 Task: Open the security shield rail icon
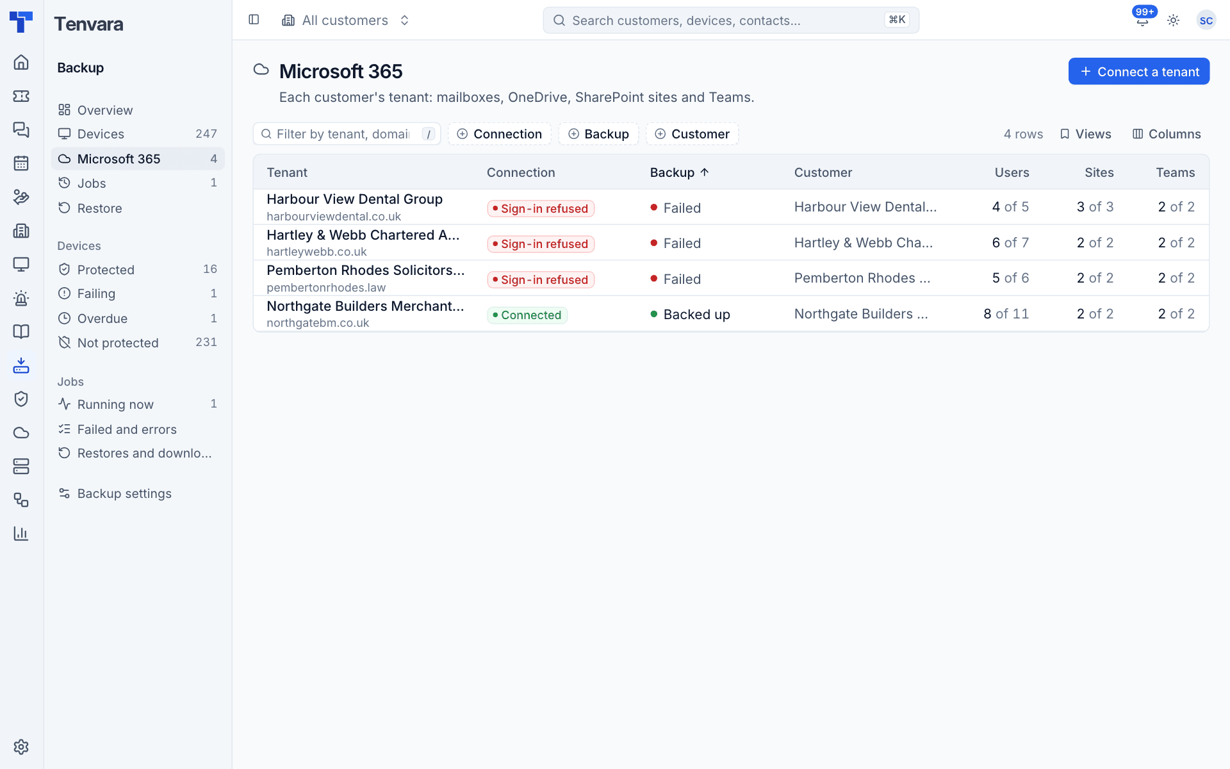coord(21,399)
